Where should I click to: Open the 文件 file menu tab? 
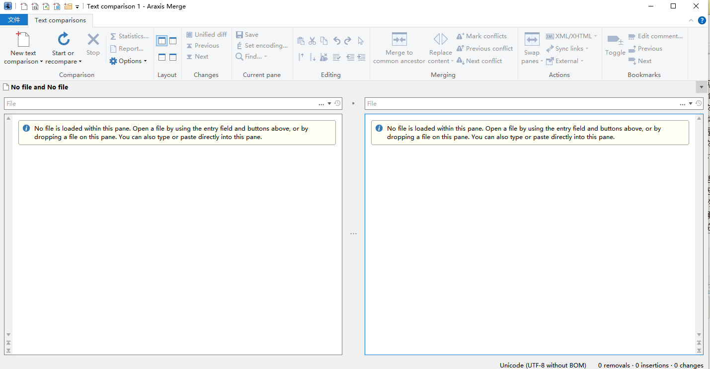[x=14, y=20]
